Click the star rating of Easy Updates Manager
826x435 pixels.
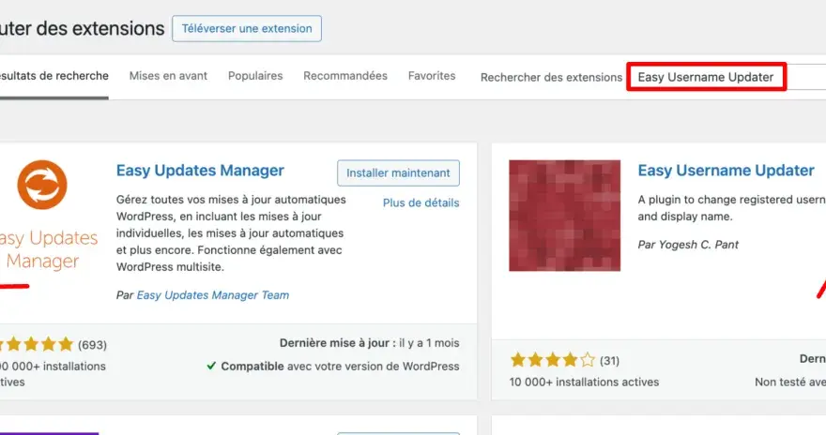point(37,344)
